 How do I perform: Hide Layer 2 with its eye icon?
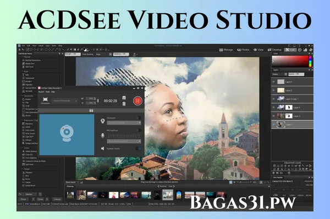pyautogui.click(x=274, y=90)
